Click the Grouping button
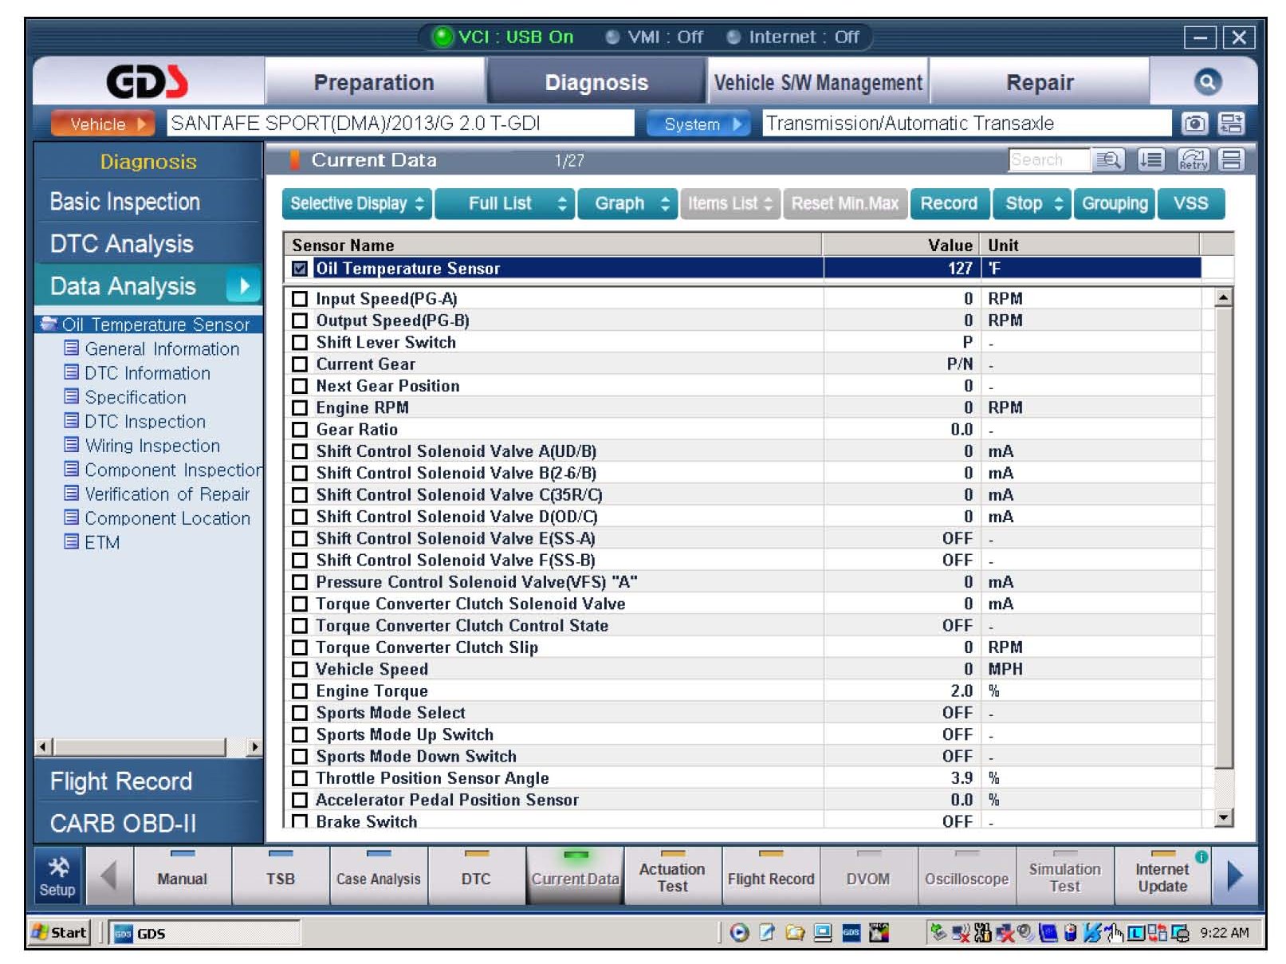 1114,204
